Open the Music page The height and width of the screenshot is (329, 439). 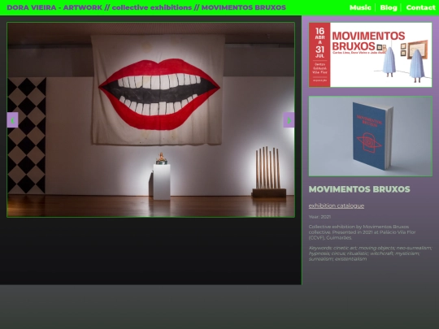(x=360, y=7)
